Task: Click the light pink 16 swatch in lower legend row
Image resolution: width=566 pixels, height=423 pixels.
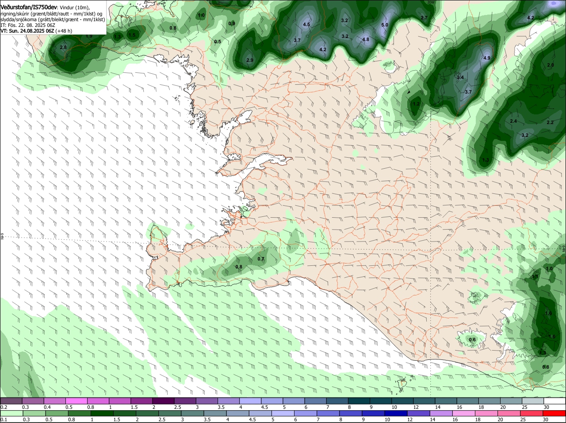Action: tap(464, 413)
